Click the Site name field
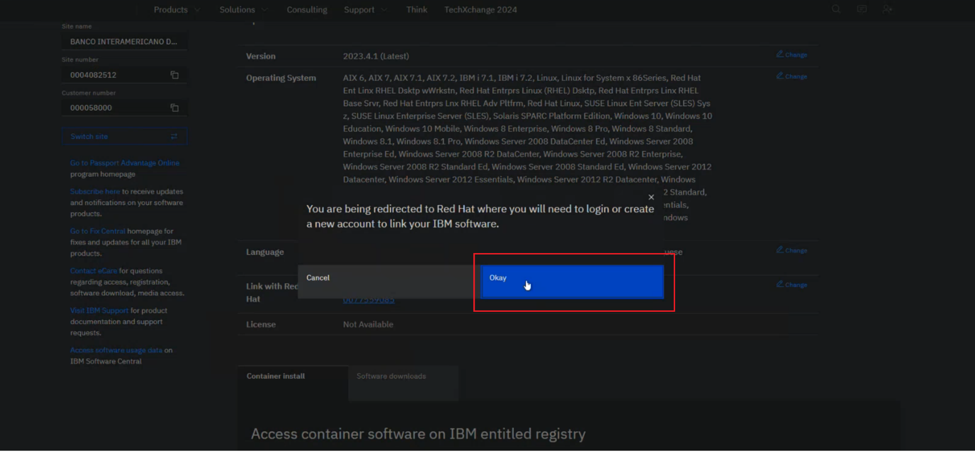 (x=124, y=41)
